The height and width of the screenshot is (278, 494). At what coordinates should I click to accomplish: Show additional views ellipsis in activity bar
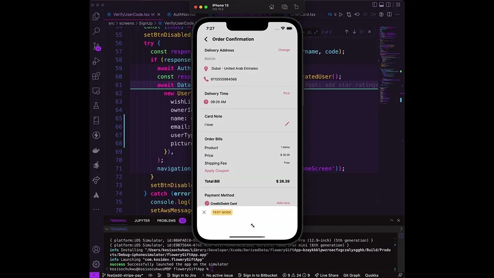point(96,209)
